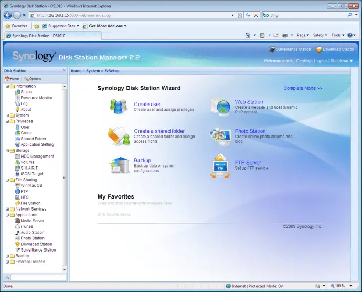Image resolution: width=362 pixels, height=292 pixels.
Task: Click System in the breadcrumb
Action: (93, 71)
